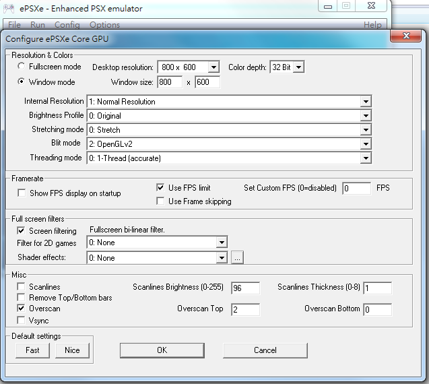Enable Use Frame skipping checkbox
The width and height of the screenshot is (429, 384).
click(x=160, y=201)
